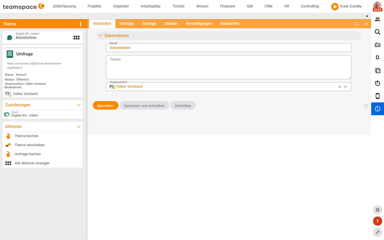The height and width of the screenshot is (240, 384).
Task: Select the Bearbeiten tab
Action: click(x=102, y=24)
